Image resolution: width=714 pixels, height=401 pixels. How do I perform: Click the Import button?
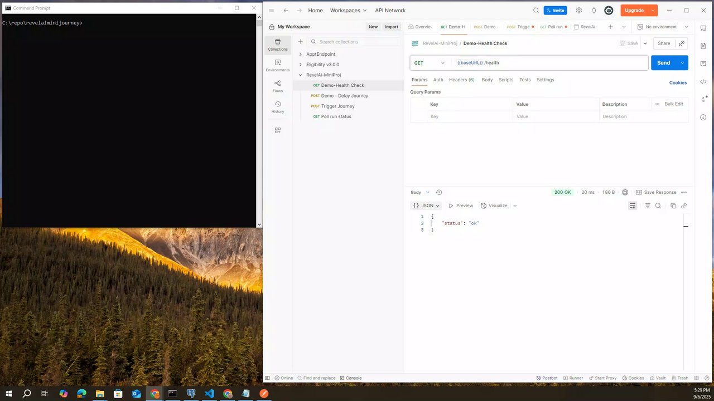pyautogui.click(x=392, y=27)
